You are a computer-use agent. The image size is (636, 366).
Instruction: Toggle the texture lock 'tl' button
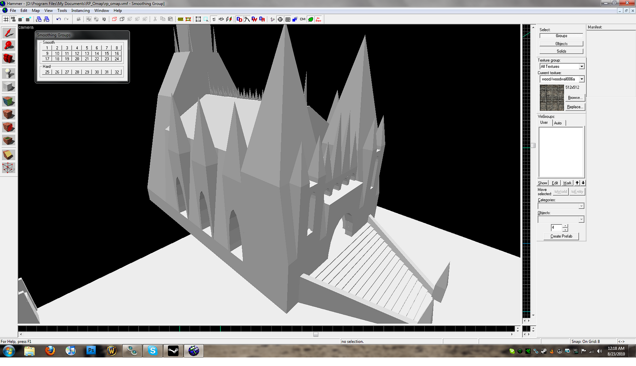point(214,19)
